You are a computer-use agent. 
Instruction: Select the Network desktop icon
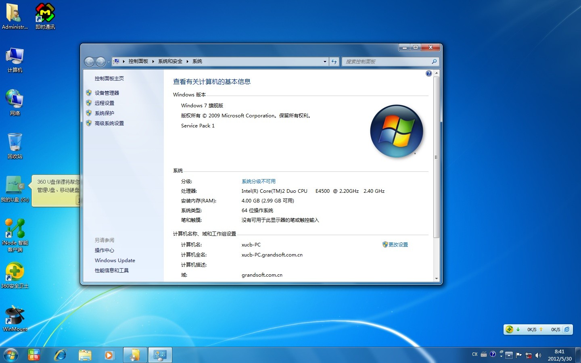[15, 102]
